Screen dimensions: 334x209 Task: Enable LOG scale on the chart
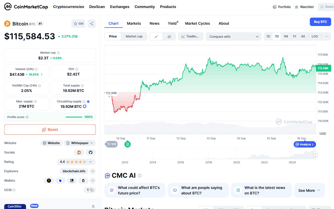coord(315,36)
